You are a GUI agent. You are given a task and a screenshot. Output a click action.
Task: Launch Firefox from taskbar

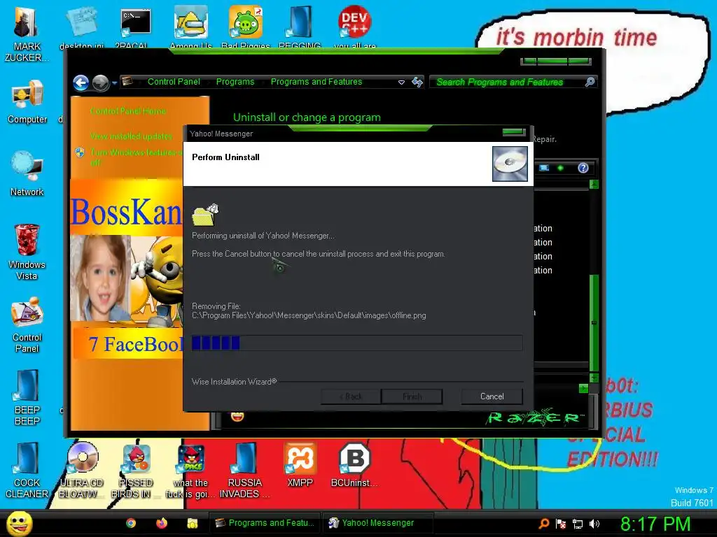[162, 523]
